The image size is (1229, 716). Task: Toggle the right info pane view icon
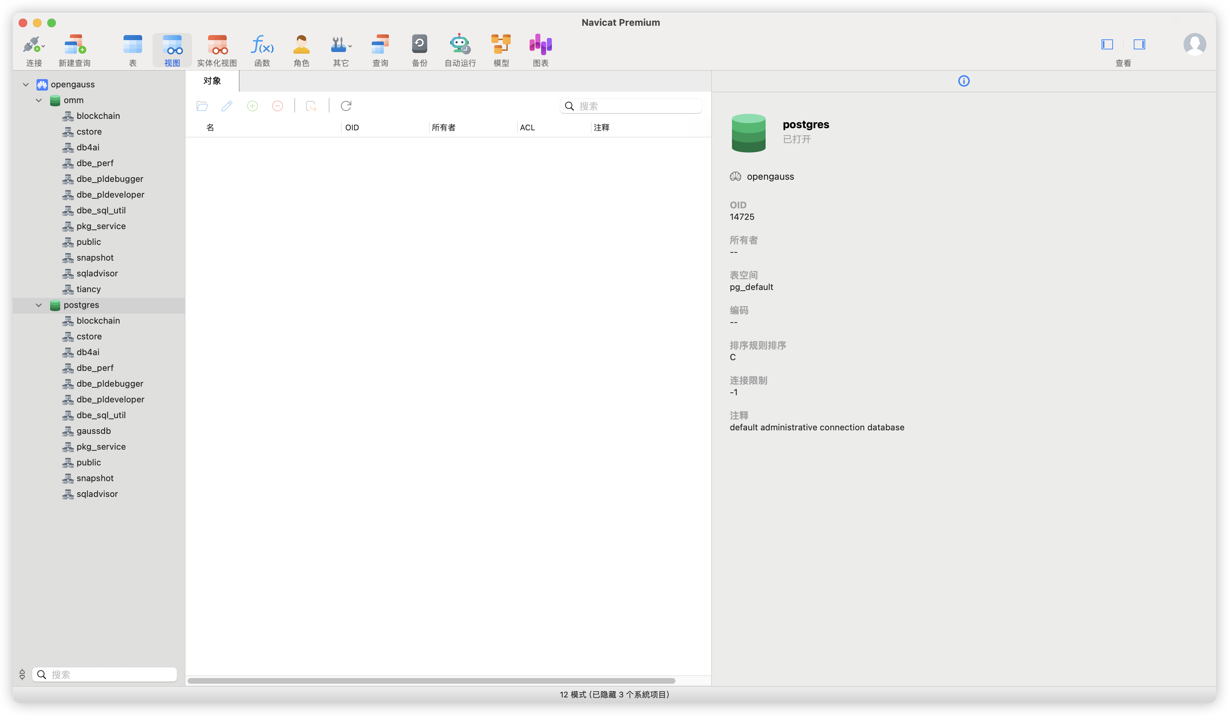point(1139,44)
